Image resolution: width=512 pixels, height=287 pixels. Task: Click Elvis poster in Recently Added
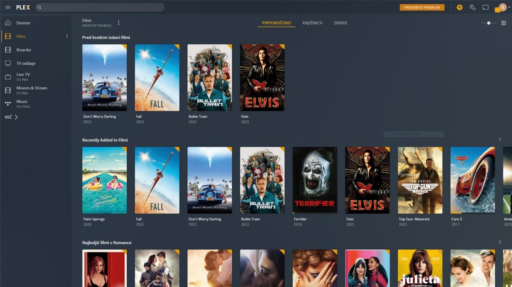367,180
